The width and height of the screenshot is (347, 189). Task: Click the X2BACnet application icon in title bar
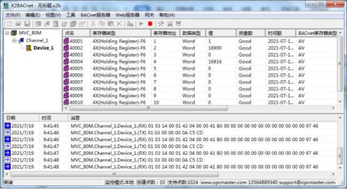(x=6, y=5)
